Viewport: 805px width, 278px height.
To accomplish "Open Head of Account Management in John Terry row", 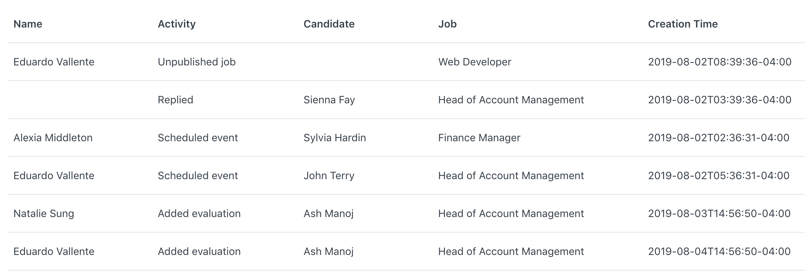I will [x=511, y=176].
